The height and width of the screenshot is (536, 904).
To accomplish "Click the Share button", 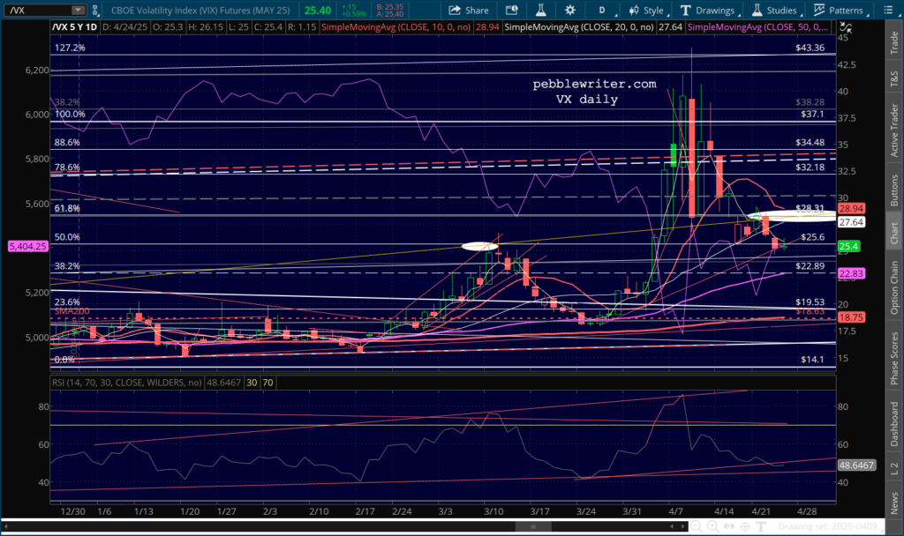I will coord(468,11).
